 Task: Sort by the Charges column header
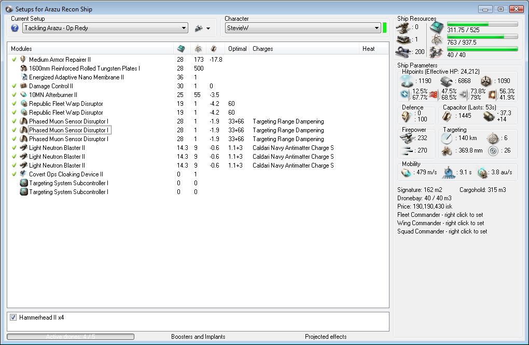tap(304, 49)
